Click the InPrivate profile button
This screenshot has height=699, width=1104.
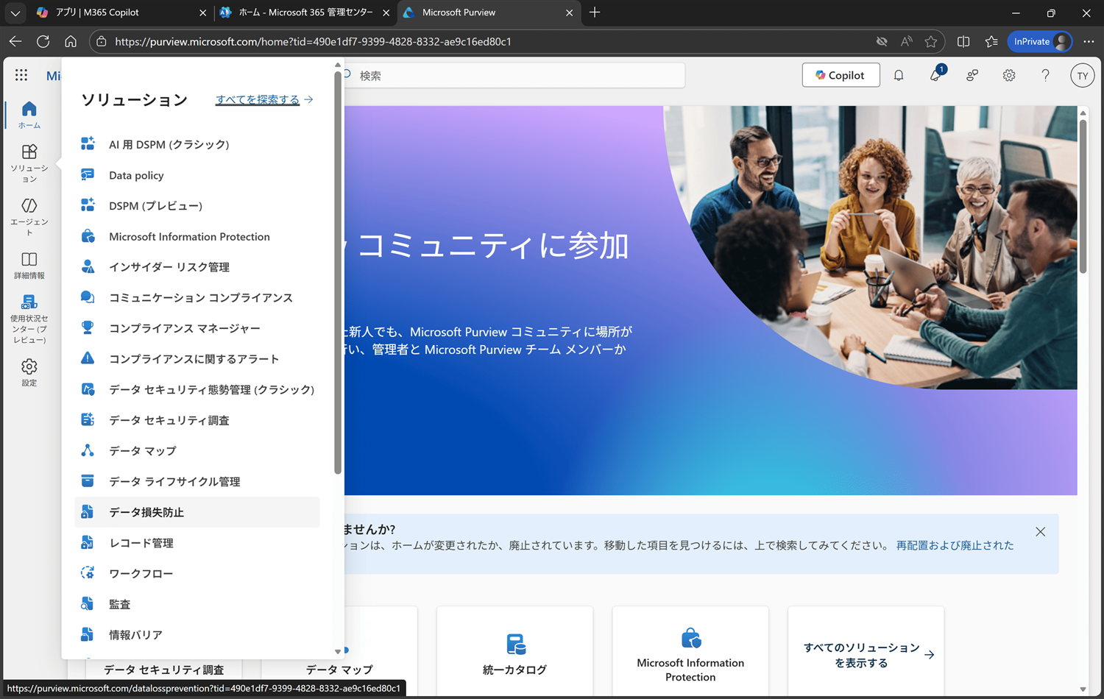[1040, 41]
